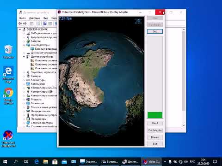Select the Мыши и иные указывающие row

(x=42, y=107)
